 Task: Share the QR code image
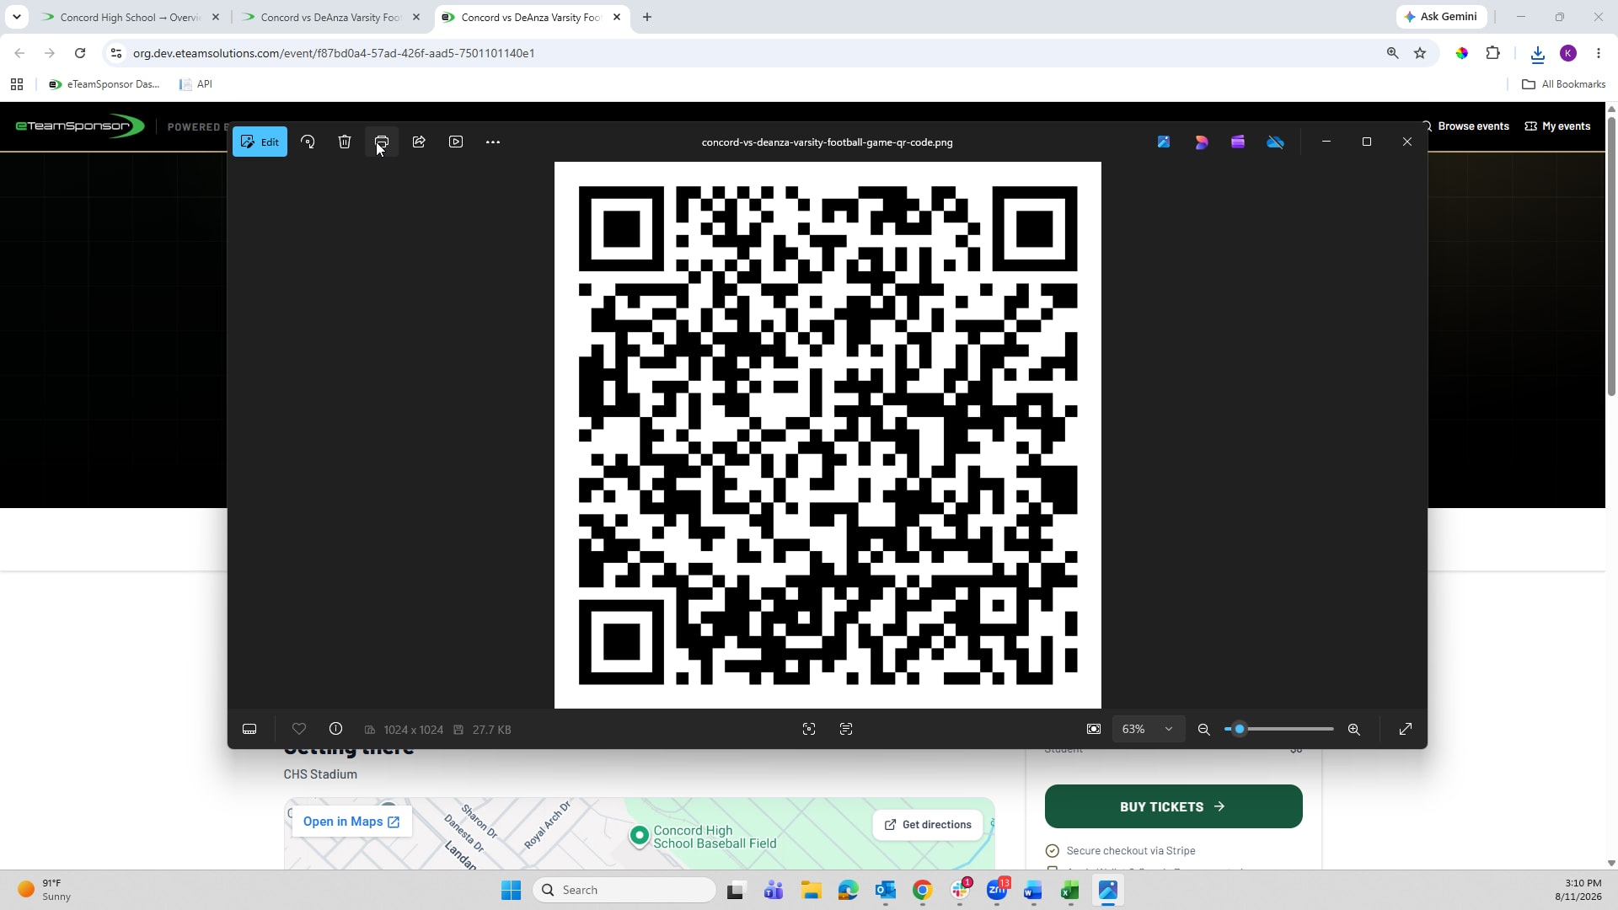click(419, 142)
